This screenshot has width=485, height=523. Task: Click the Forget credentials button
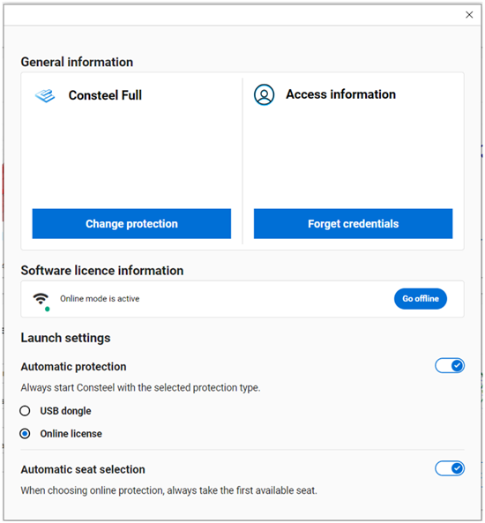[x=353, y=223]
